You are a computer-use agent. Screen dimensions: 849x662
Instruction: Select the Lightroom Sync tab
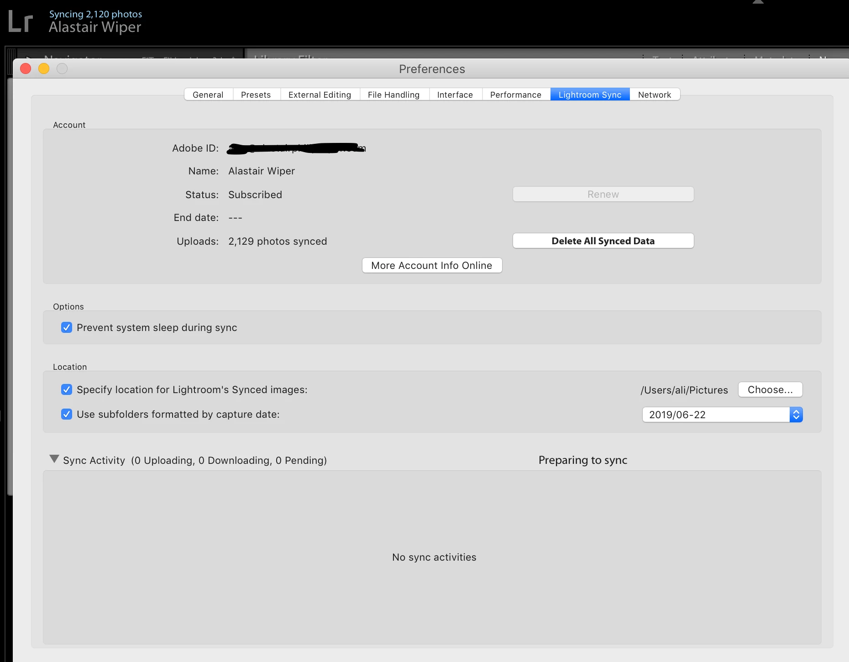590,95
